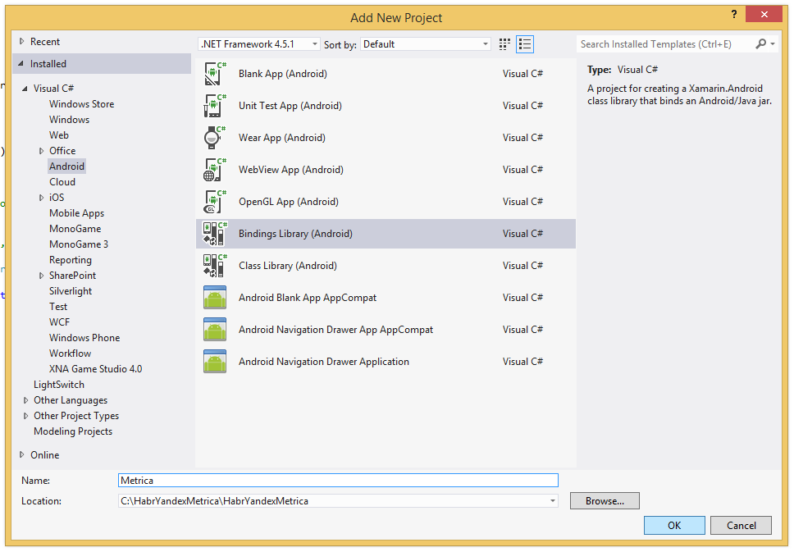Click Android Navigation Drawer App AppCompat icon
The image size is (794, 552).
(x=215, y=329)
